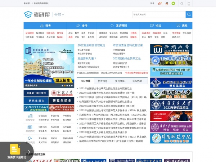Open the mobile phone icon in the top bar
Viewport: 216px width, 162px height.
tap(189, 4)
